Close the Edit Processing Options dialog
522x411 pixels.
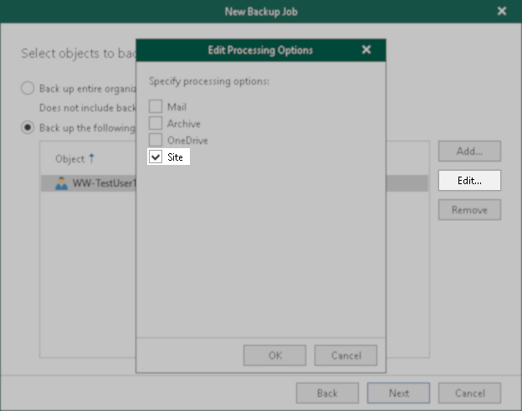(366, 50)
